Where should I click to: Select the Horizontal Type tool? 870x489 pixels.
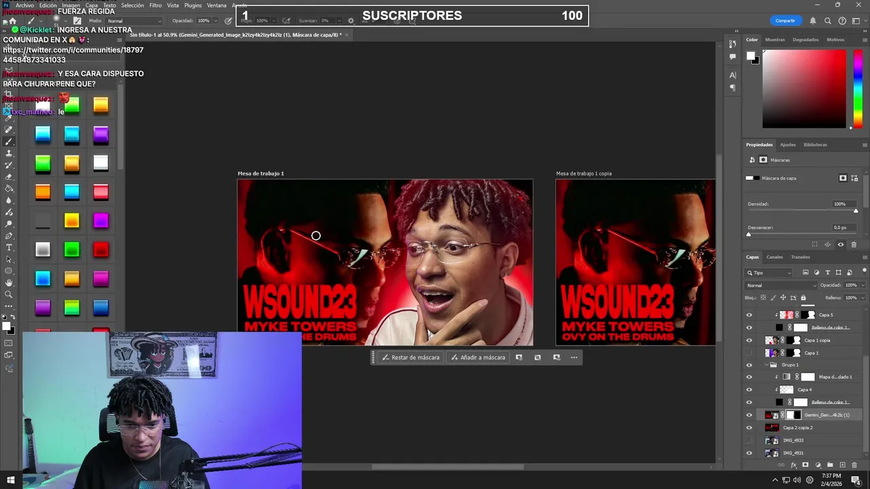(9, 247)
